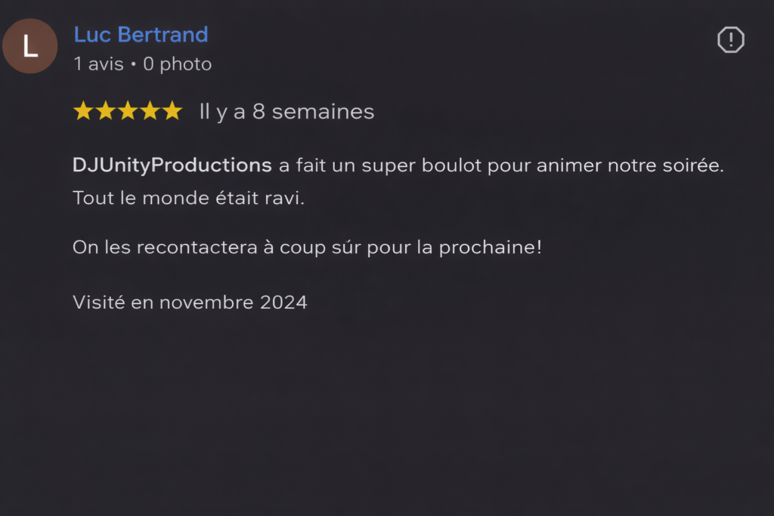Click the first yellow rating star
The image size is (774, 516).
pos(82,112)
